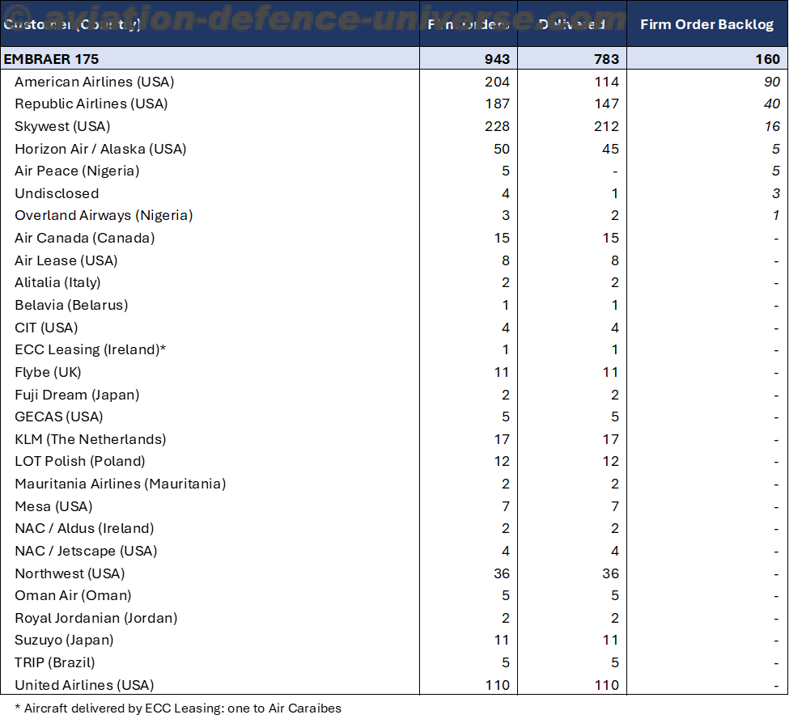Select the 'Mesa (USA)' customer name
This screenshot has width=789, height=719.
(54, 507)
